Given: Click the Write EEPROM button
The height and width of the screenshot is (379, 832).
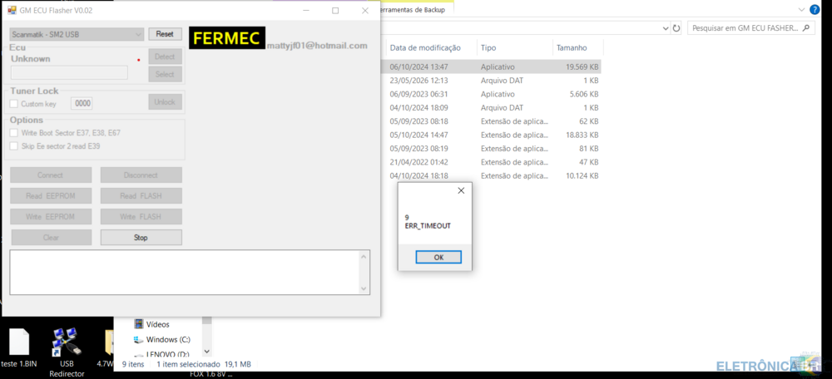Looking at the screenshot, I should coord(51,216).
